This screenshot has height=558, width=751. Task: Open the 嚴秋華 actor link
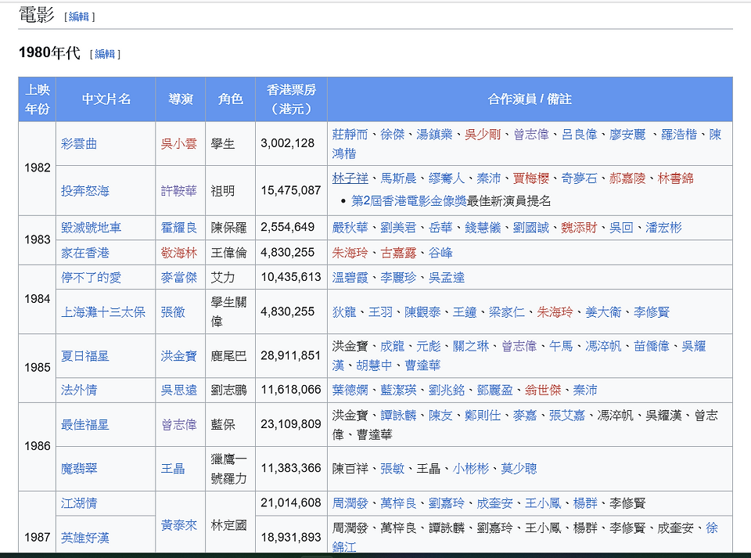coord(350,228)
